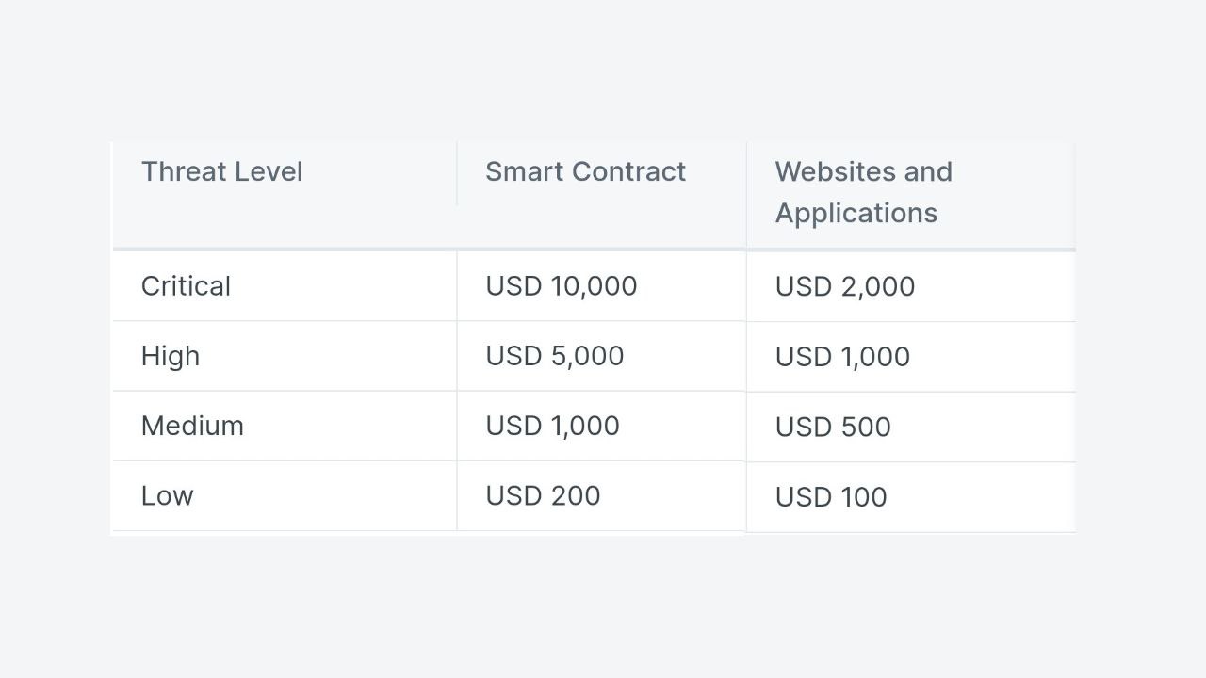The height and width of the screenshot is (678, 1206).
Task: Click the High threat level cell
Action: [x=285, y=356]
